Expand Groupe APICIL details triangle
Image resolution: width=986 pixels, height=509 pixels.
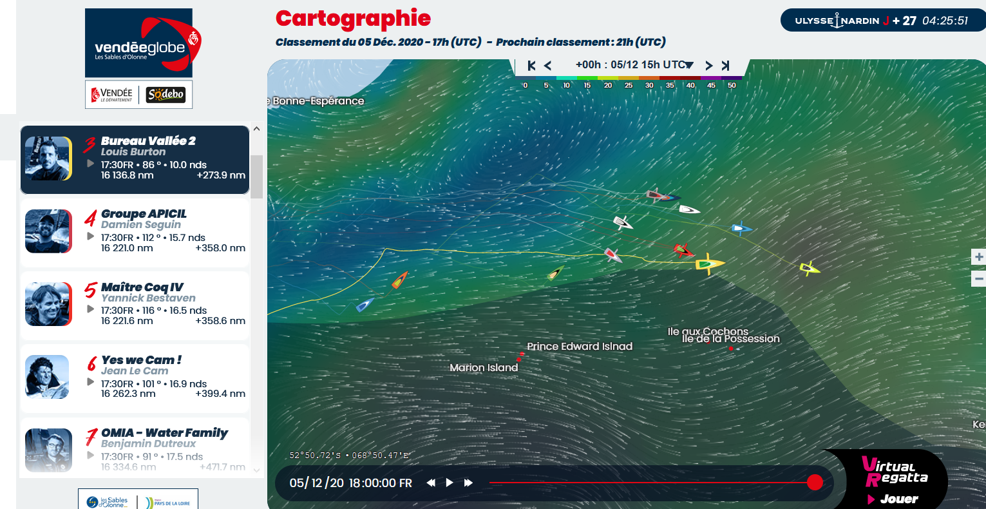[91, 236]
